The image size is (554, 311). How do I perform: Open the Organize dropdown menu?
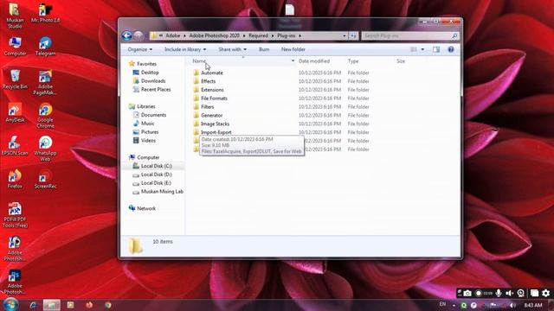click(140, 49)
